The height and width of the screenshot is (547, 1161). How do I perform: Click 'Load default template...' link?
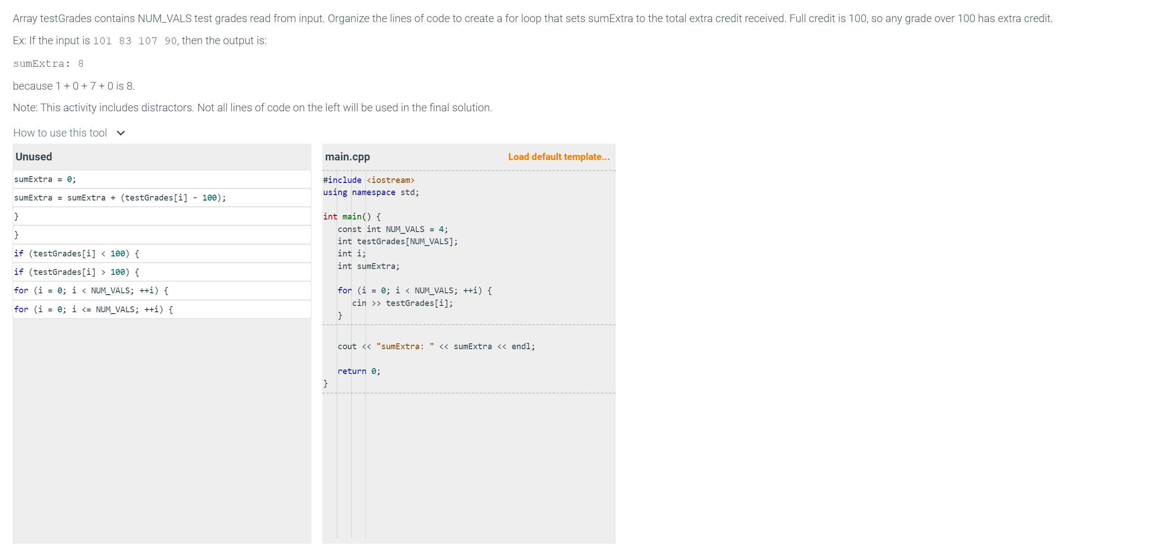[x=558, y=157]
